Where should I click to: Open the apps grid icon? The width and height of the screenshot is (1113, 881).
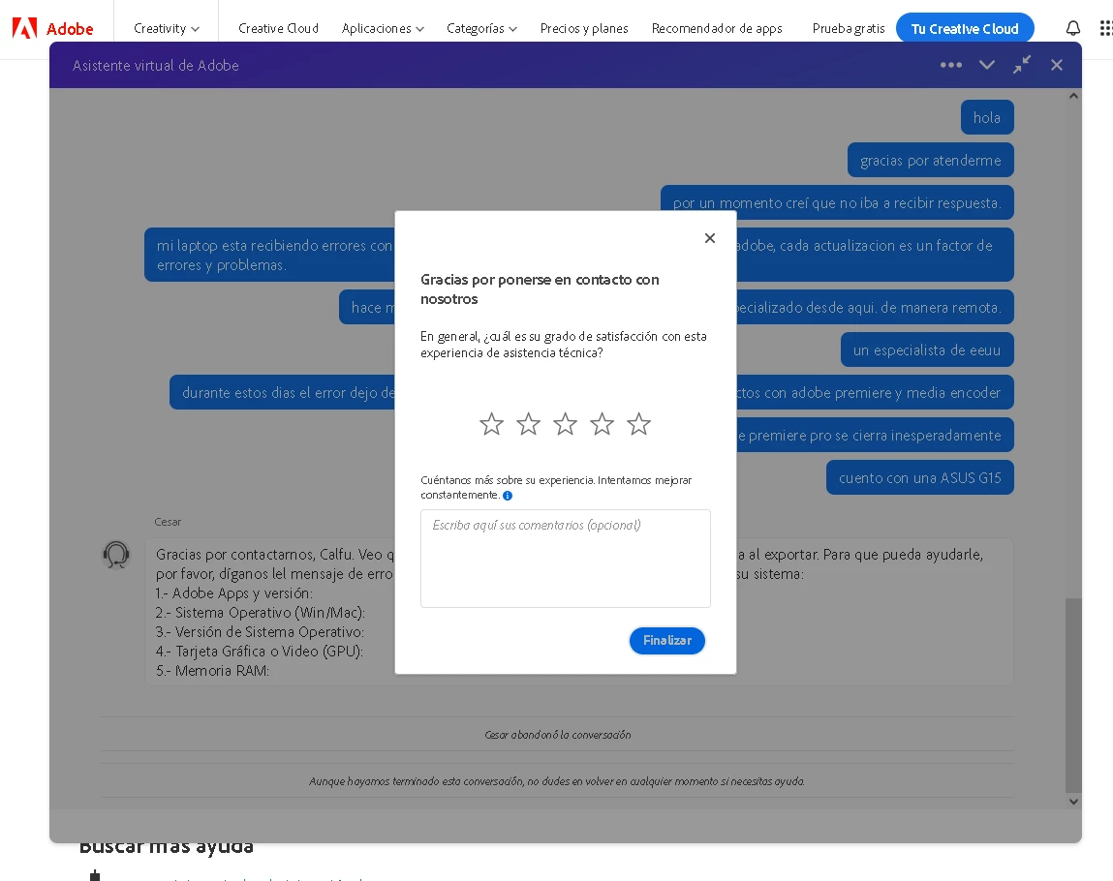point(1105,28)
